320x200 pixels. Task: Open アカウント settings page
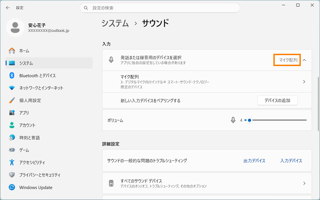click(x=49, y=125)
